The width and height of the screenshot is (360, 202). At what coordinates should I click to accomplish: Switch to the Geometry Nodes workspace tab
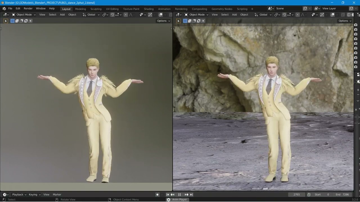point(222,9)
